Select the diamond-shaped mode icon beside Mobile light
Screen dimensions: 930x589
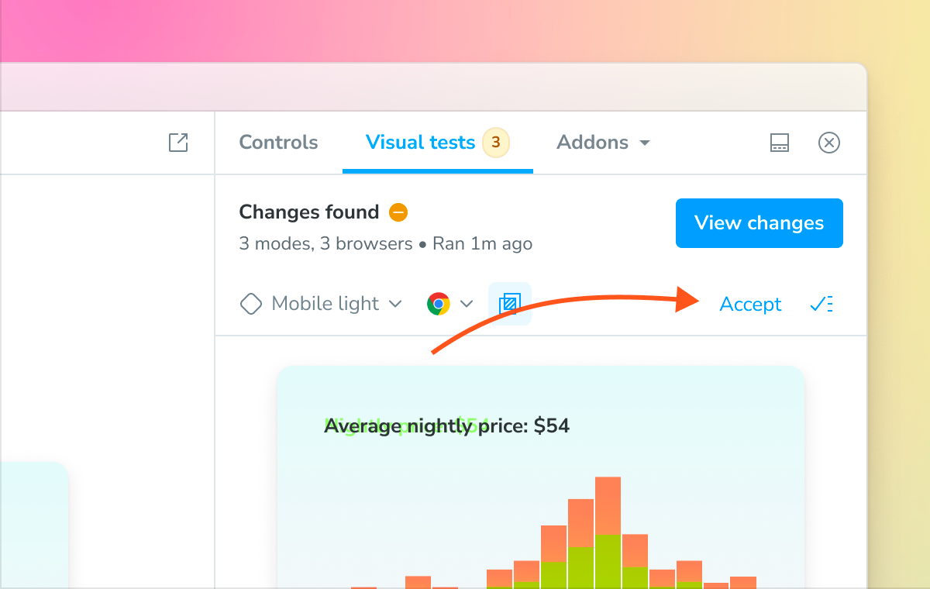[x=251, y=304]
